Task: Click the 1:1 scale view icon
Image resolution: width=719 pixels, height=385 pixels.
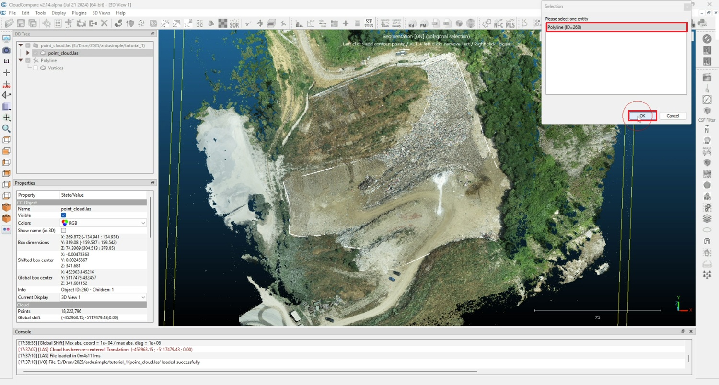Action: point(6,61)
